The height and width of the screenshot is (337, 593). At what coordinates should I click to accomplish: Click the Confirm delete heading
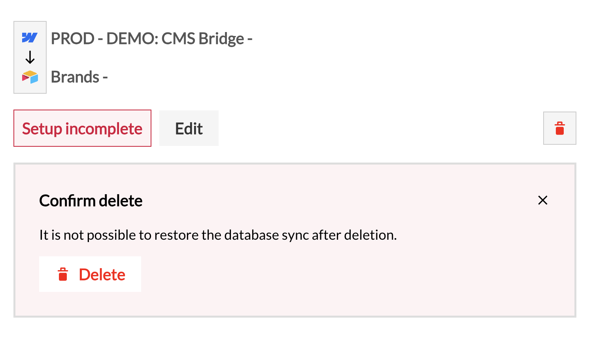91,201
